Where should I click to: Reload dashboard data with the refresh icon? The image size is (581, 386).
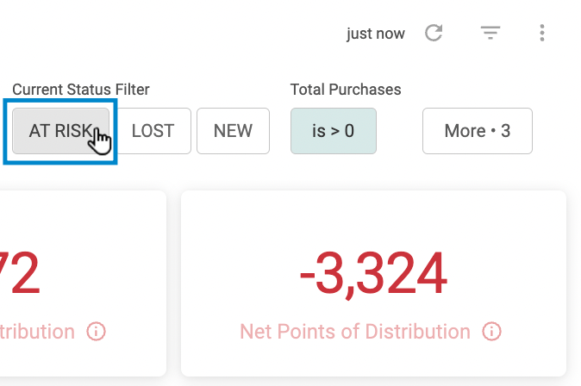[434, 33]
